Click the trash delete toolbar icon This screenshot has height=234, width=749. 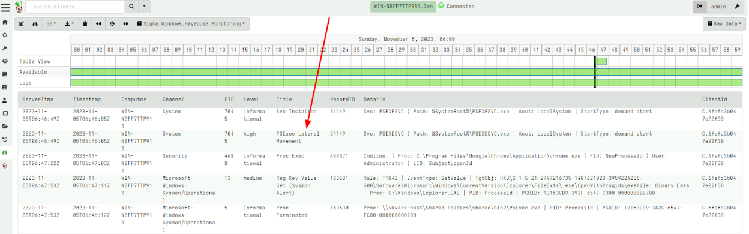(85, 24)
